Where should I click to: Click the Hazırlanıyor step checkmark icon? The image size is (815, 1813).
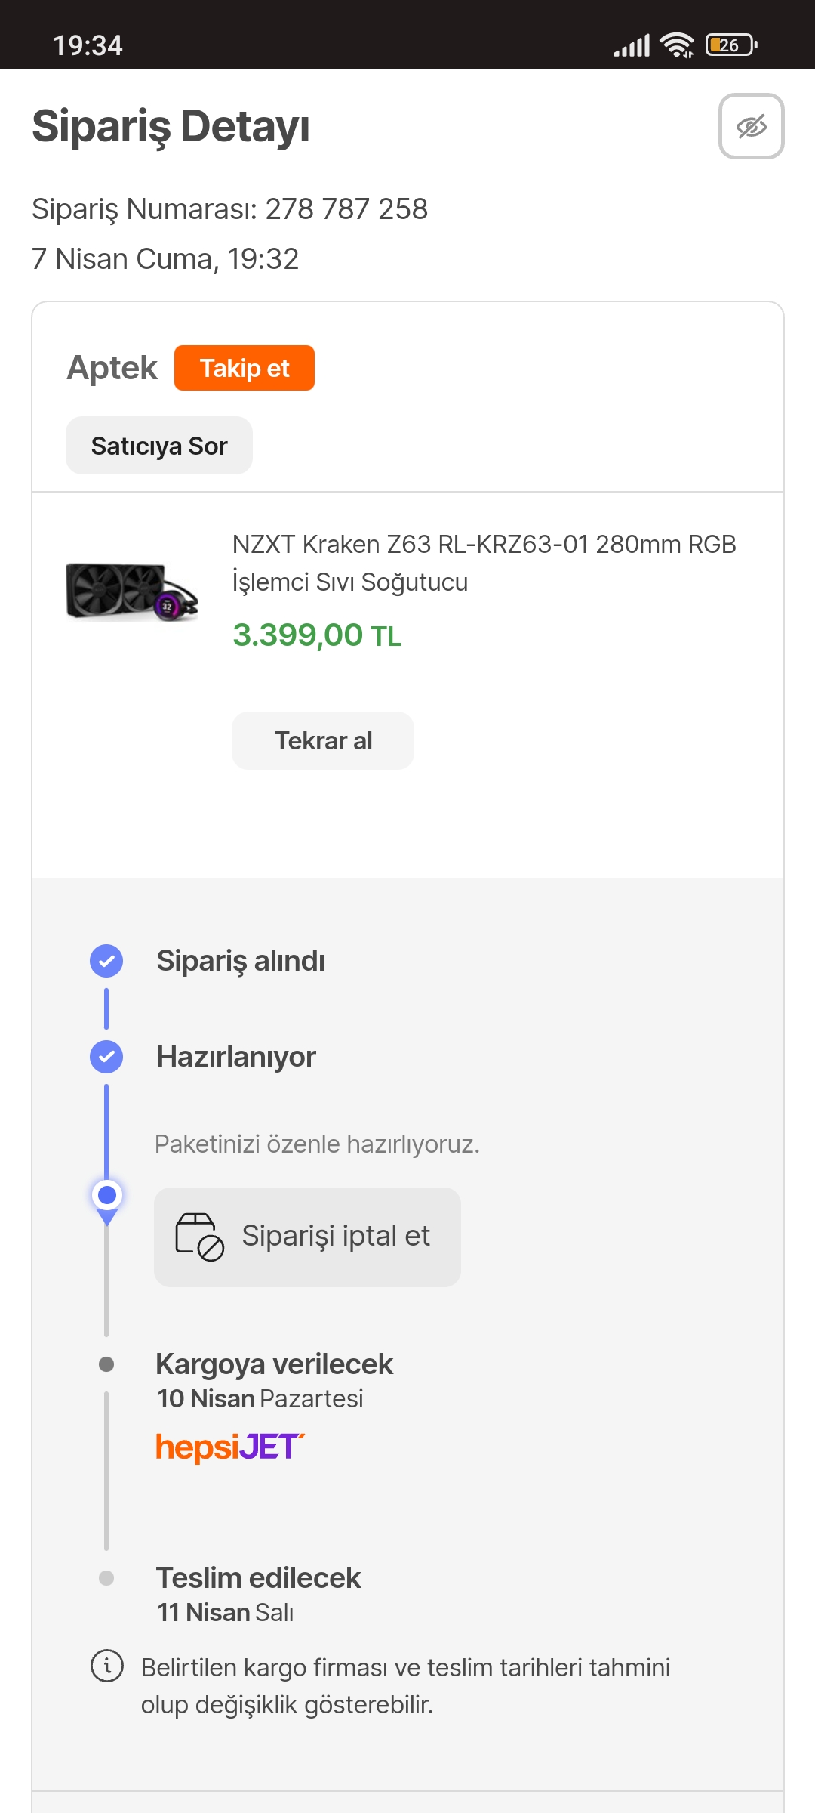pyautogui.click(x=106, y=1057)
